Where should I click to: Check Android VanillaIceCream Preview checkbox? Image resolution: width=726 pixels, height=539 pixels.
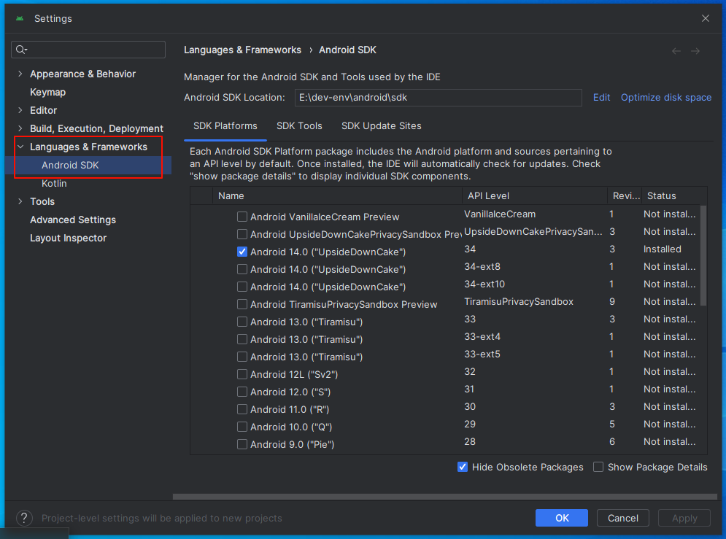tap(242, 217)
